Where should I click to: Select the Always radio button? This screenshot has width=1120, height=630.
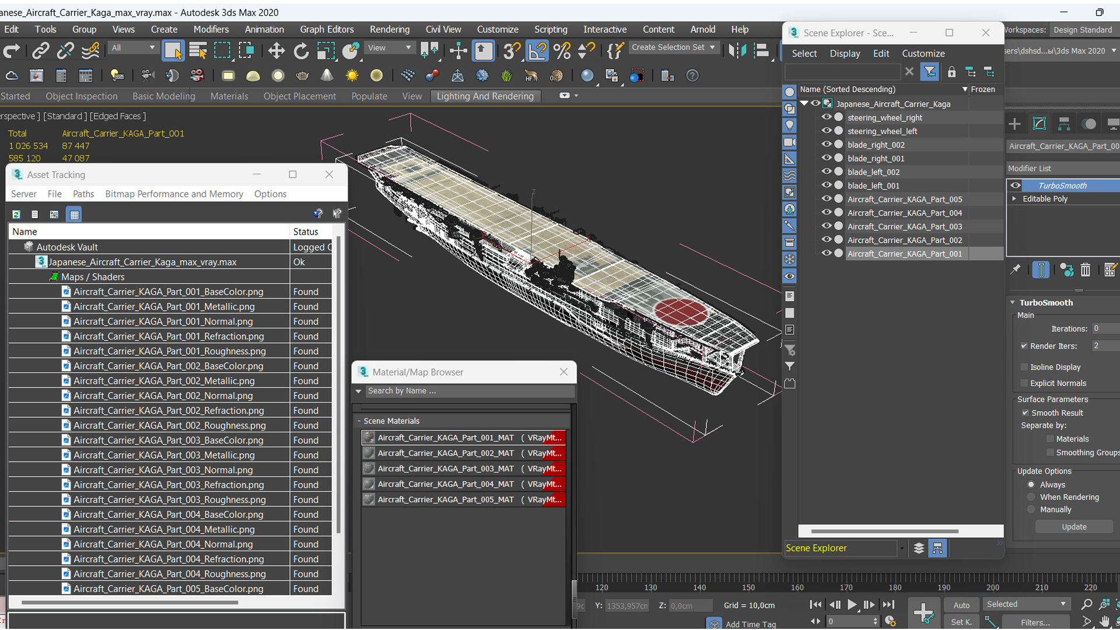(x=1031, y=485)
